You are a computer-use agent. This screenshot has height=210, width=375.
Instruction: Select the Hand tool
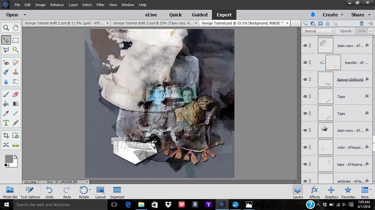[x=15, y=28]
